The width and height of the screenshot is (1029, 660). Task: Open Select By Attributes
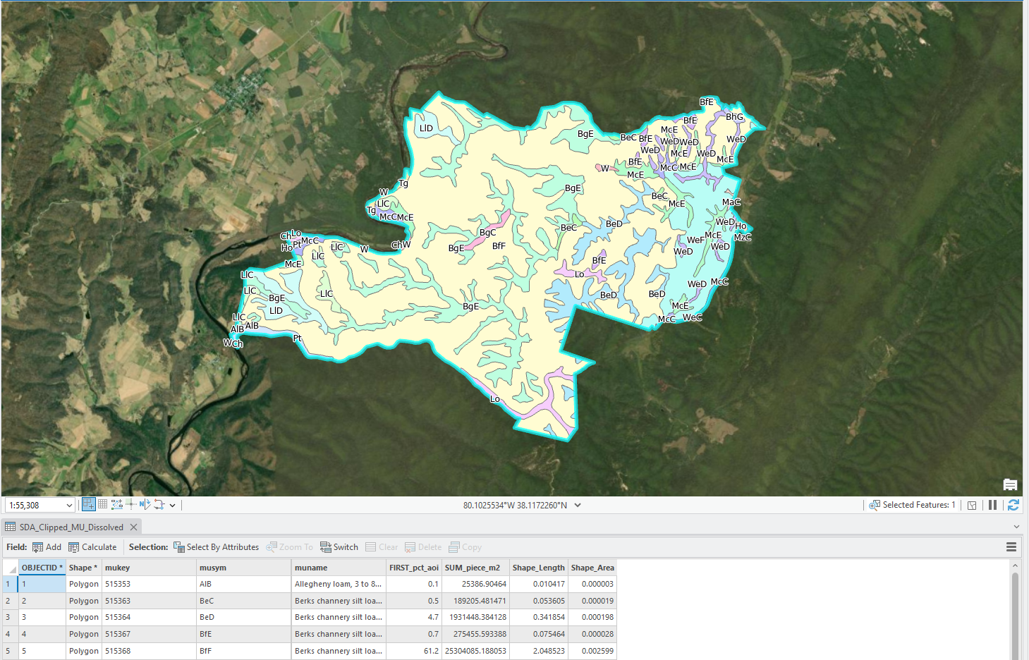point(216,547)
